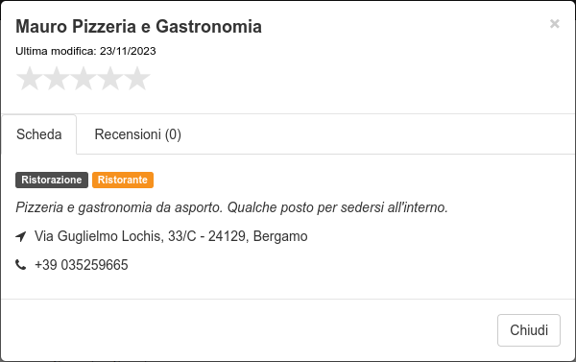Click the location arrow icon beside address
The height and width of the screenshot is (362, 576).
pos(21,236)
